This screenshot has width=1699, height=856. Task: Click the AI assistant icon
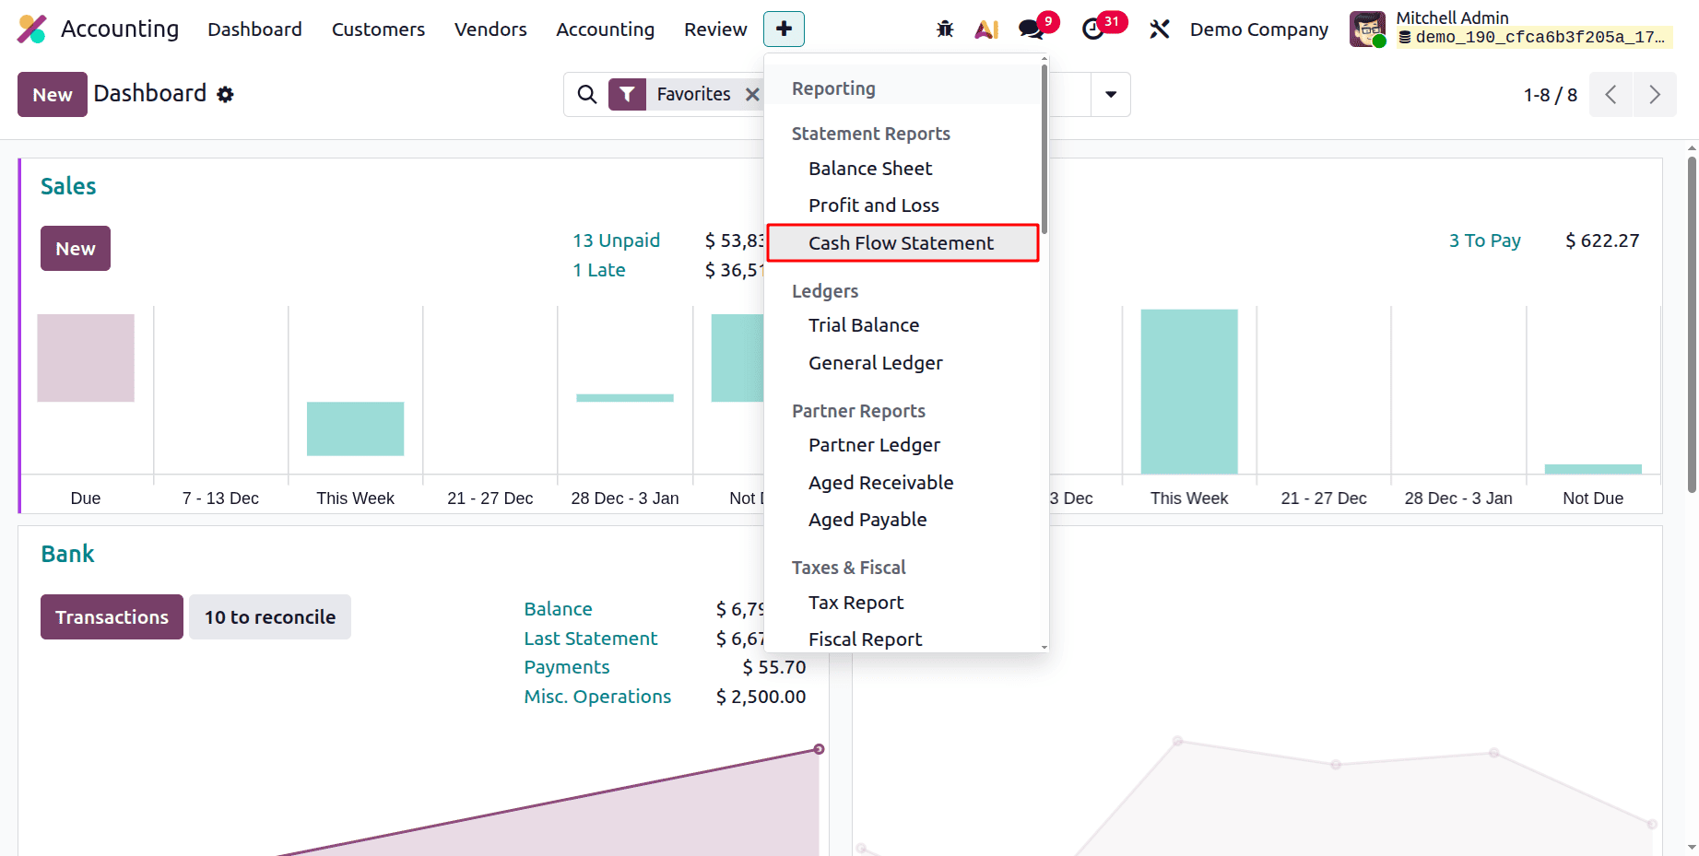click(x=986, y=29)
